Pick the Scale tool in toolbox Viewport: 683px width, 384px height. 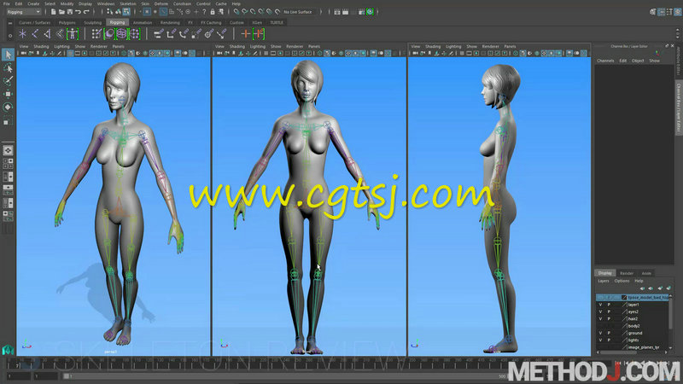coord(8,121)
